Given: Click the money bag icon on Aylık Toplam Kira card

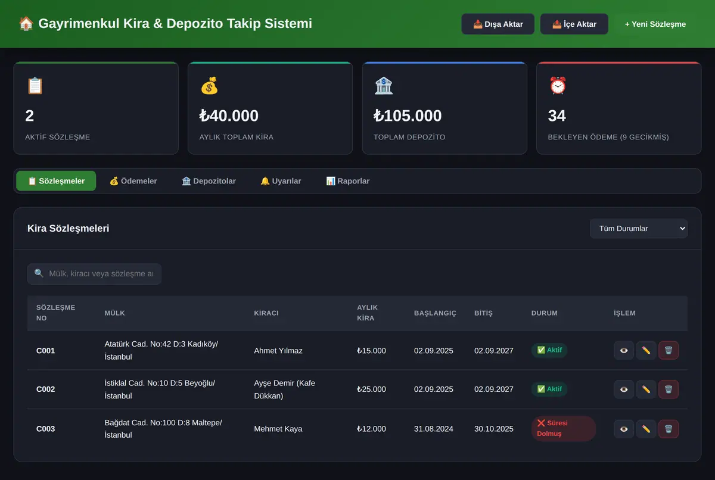Looking at the screenshot, I should pos(209,86).
